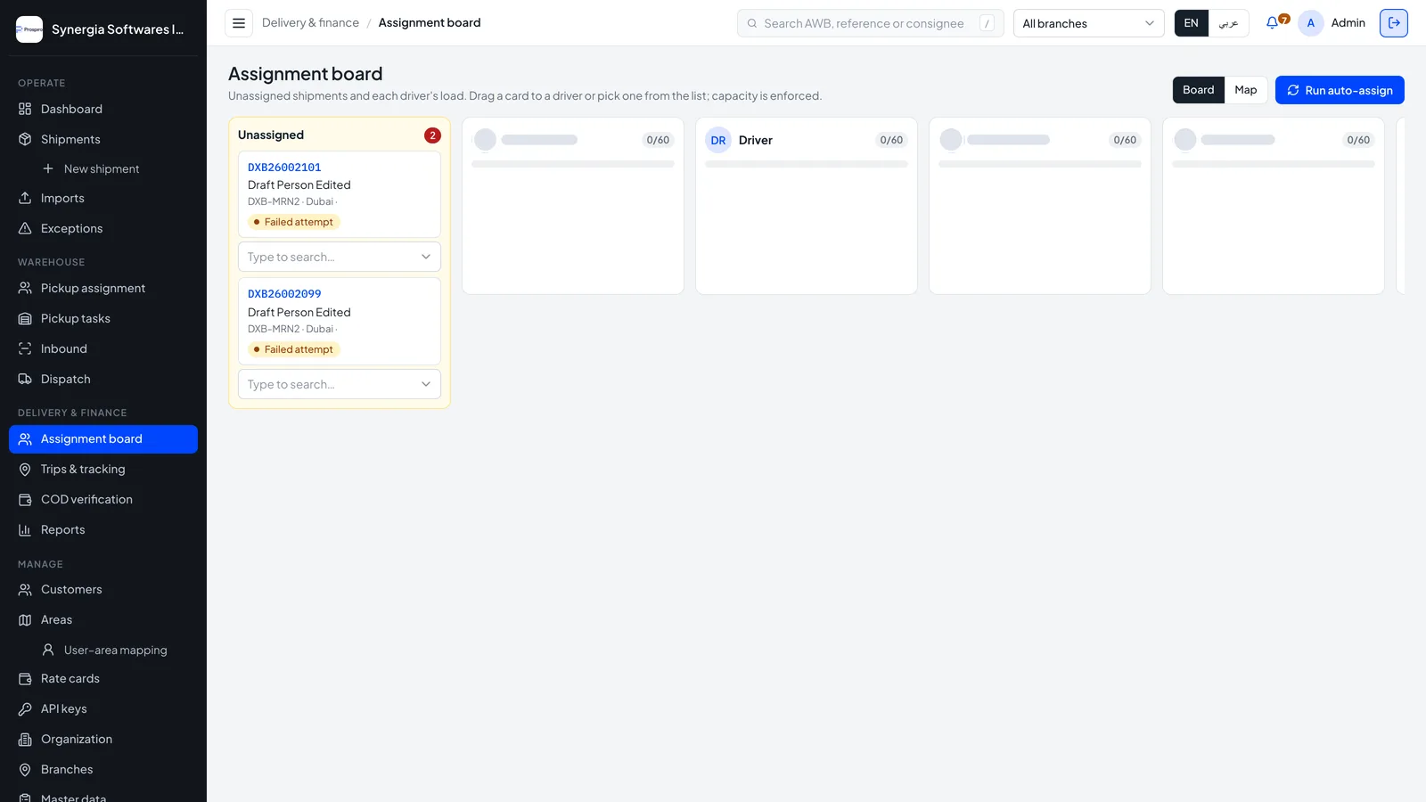Open shipment DXB26002101 link
Screen dimensions: 1426x802
click(284, 168)
